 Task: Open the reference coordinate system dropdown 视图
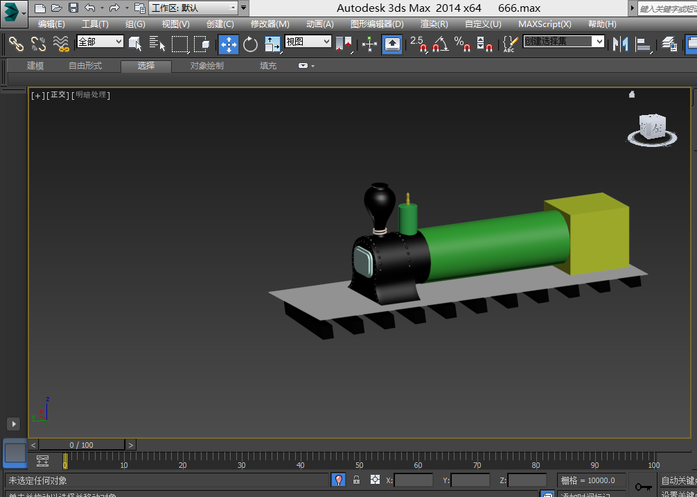[308, 42]
